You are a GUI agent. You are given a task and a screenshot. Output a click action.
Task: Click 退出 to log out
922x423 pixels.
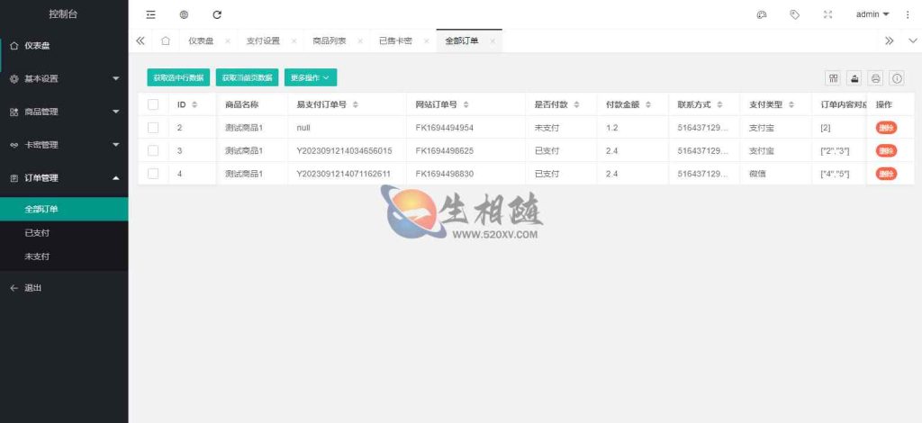64,288
